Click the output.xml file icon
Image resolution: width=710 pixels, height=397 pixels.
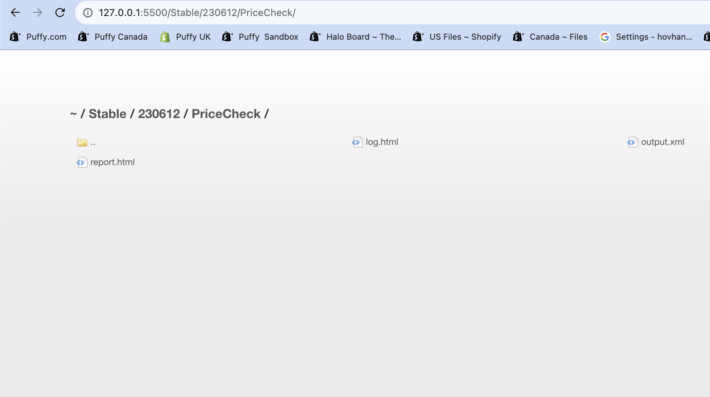[x=632, y=142]
